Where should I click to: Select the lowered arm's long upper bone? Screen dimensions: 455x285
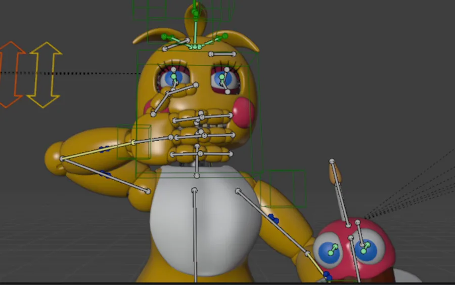pyautogui.click(x=272, y=222)
